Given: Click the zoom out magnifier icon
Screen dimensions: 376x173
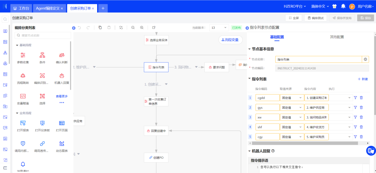Looking at the screenshot, I should [133, 27].
